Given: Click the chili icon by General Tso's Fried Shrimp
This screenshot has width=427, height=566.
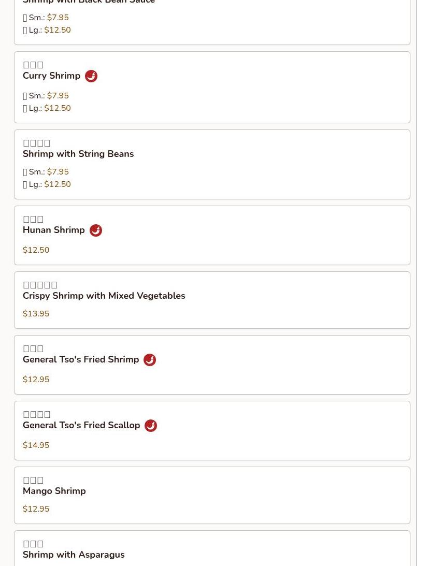Looking at the screenshot, I should click(150, 360).
